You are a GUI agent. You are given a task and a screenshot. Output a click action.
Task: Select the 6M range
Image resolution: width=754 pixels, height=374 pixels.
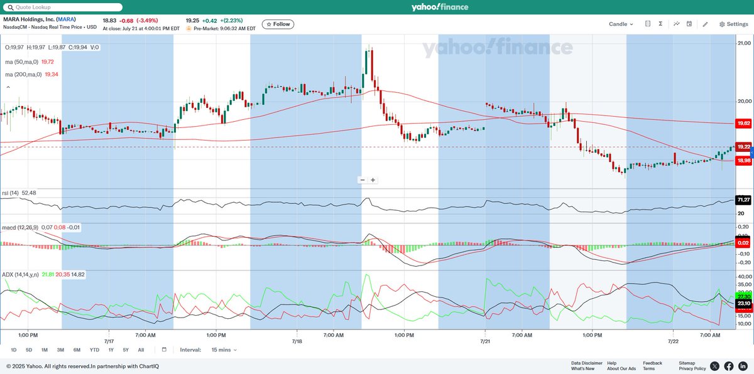pos(77,350)
